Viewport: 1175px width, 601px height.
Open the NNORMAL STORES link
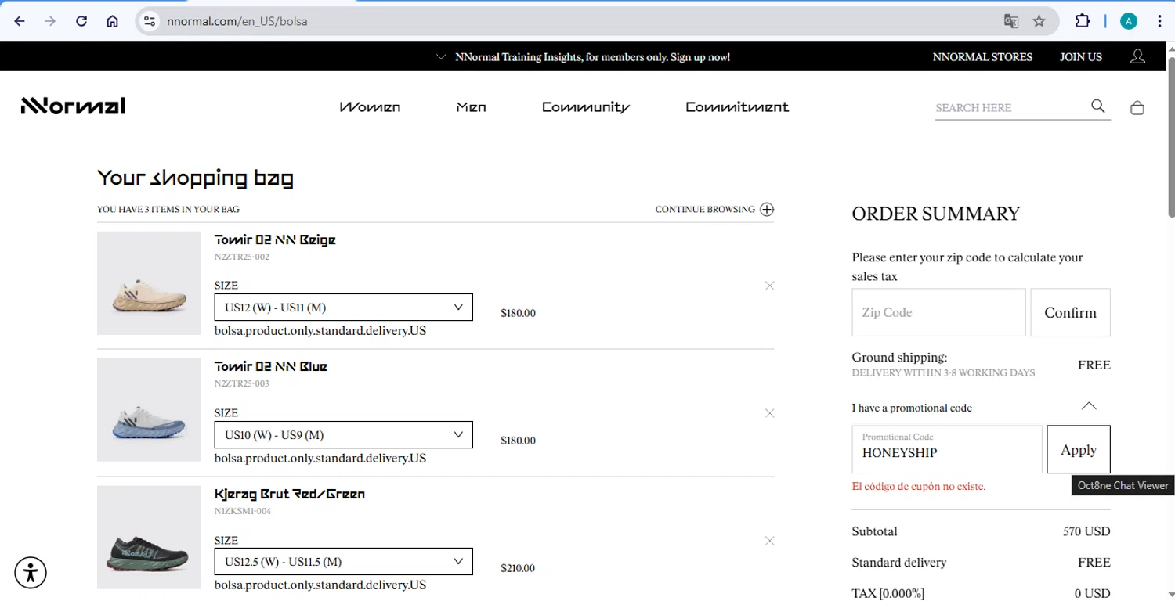click(982, 57)
